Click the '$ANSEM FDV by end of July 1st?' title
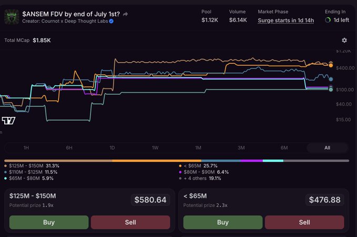Screen dimensions: 357x237 coord(71,14)
